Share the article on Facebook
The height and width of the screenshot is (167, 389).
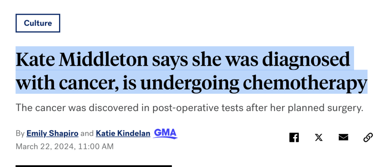294,137
